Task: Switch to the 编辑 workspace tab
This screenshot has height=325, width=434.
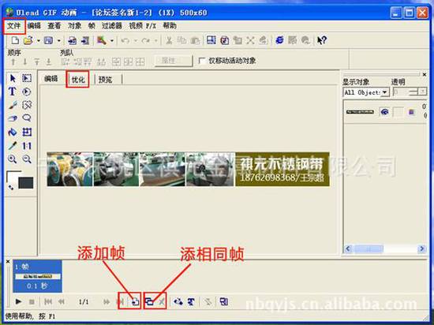Action: [51, 79]
